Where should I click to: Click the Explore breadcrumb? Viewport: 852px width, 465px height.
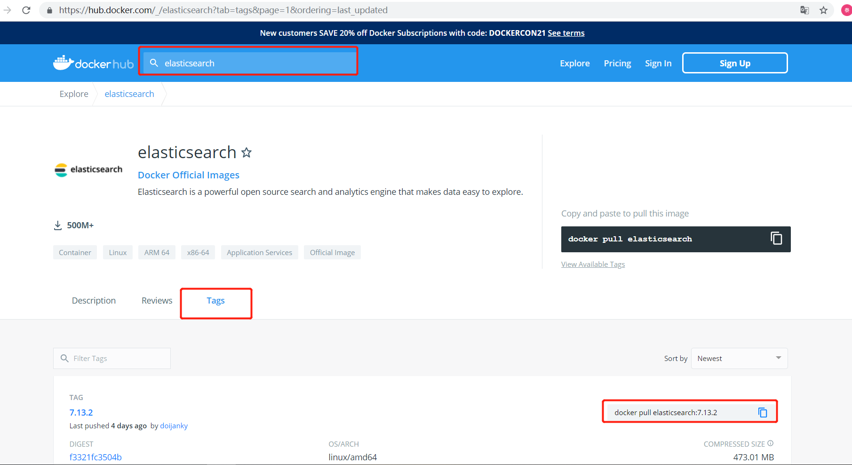tap(74, 94)
